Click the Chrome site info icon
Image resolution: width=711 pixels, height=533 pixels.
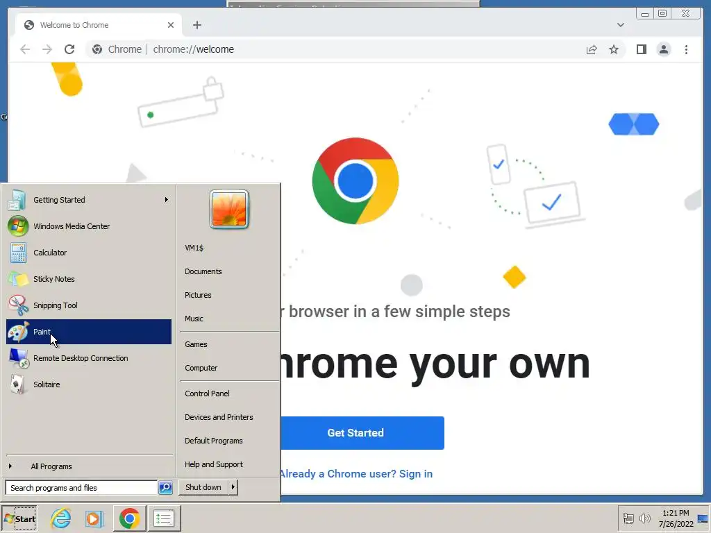tap(97, 49)
